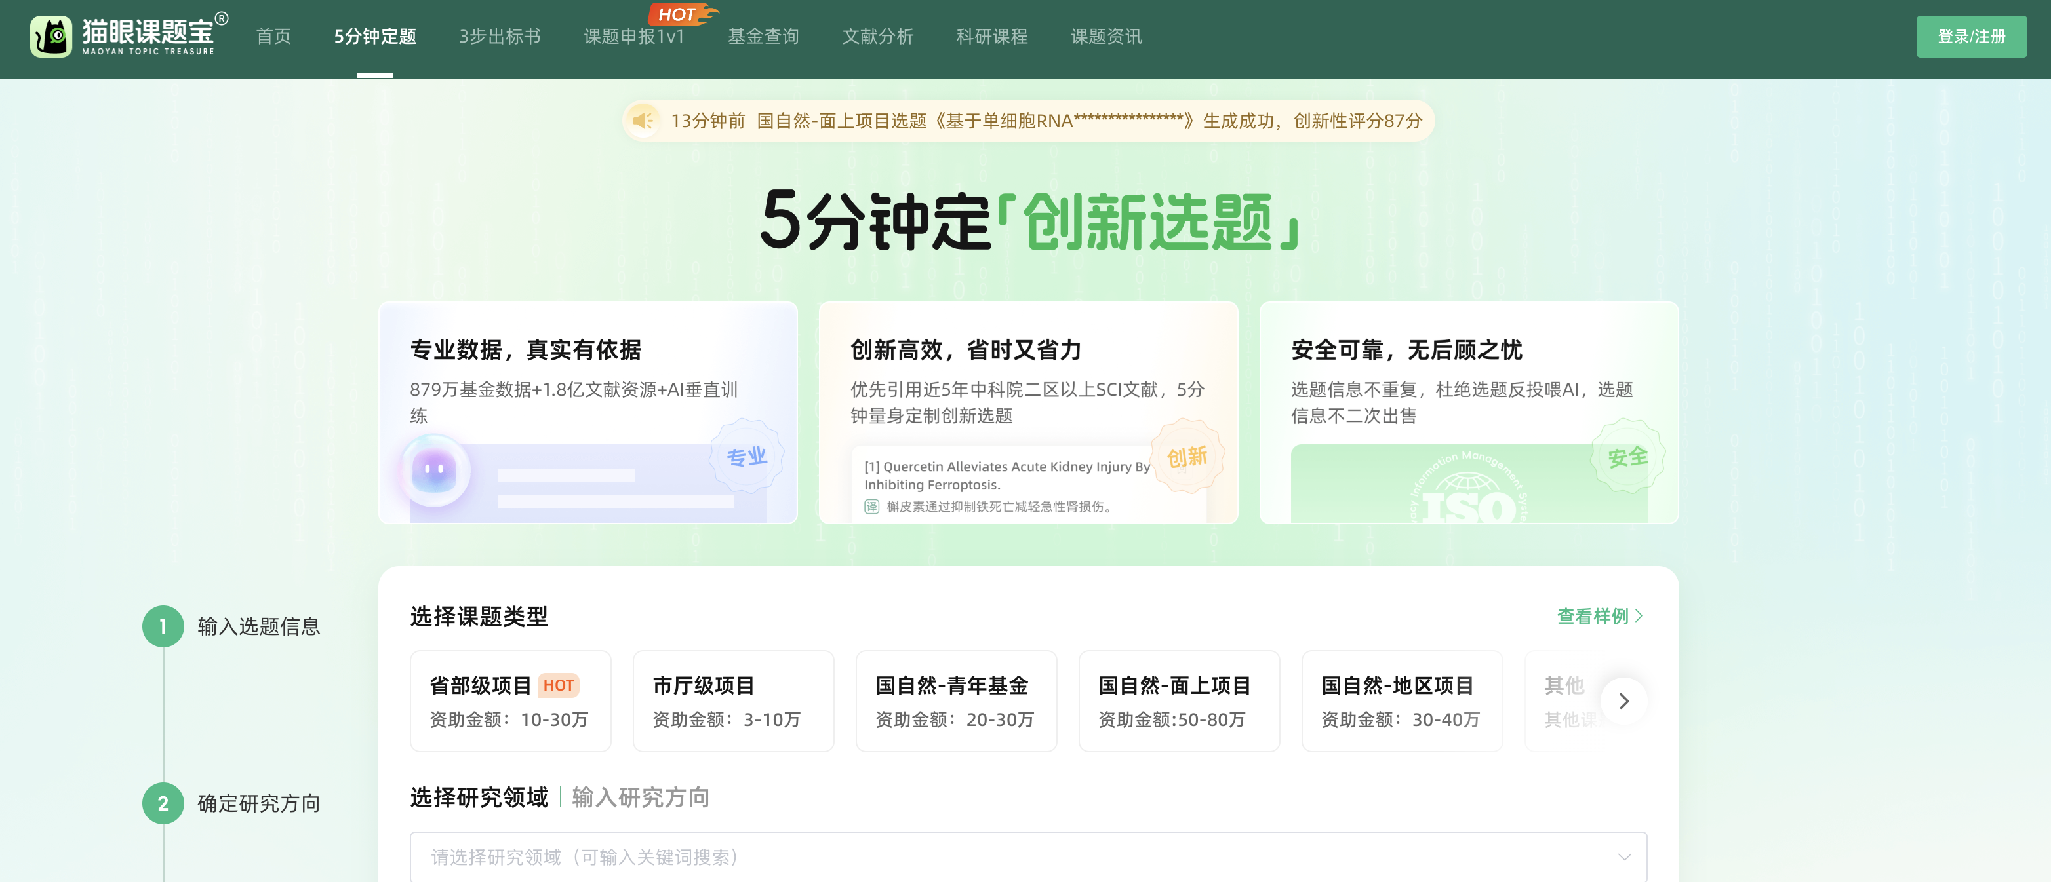The height and width of the screenshot is (882, 2051).
Task: Choose 国自然-地区项目 project type
Action: tap(1402, 700)
